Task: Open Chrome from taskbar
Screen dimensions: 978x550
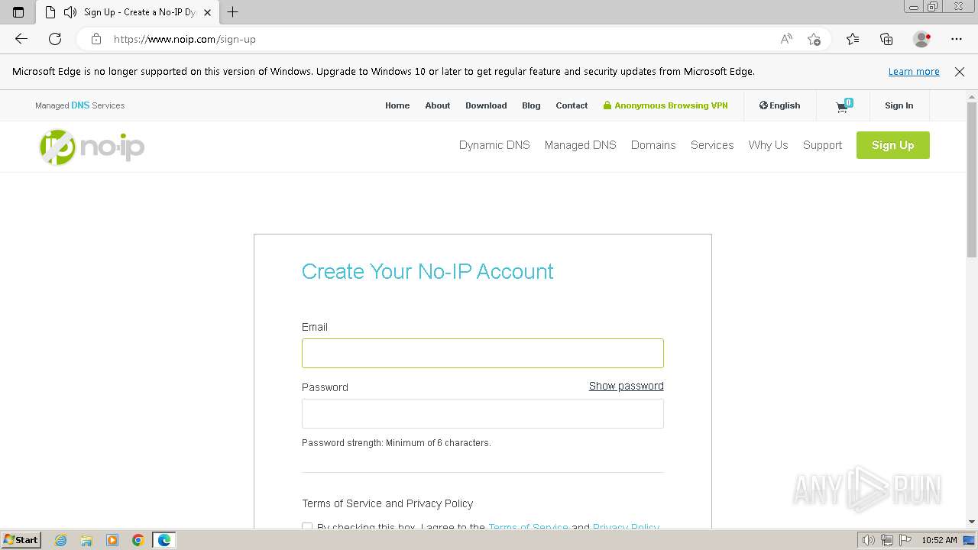Action: click(x=138, y=540)
